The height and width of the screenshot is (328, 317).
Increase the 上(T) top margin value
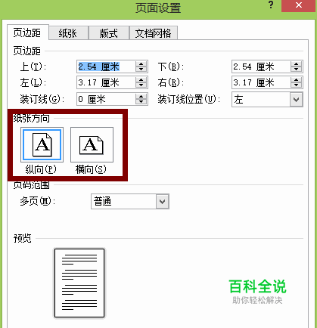click(141, 64)
